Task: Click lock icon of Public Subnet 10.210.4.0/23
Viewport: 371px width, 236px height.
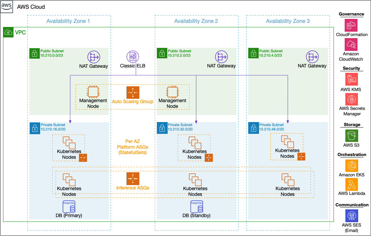Action: [253, 53]
